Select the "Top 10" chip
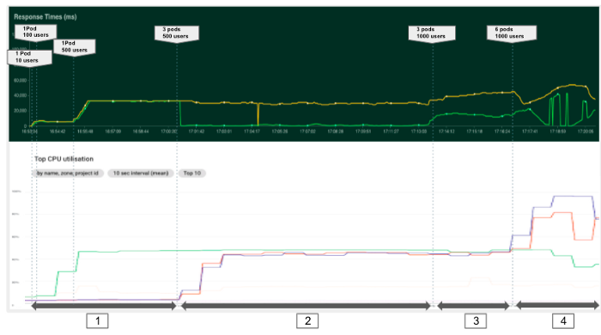Viewport: 601px width, 335px height. coord(192,174)
